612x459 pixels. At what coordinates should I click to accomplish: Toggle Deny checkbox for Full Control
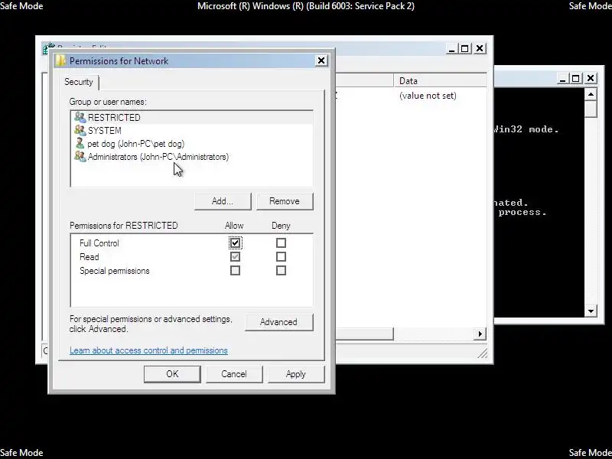click(x=281, y=243)
